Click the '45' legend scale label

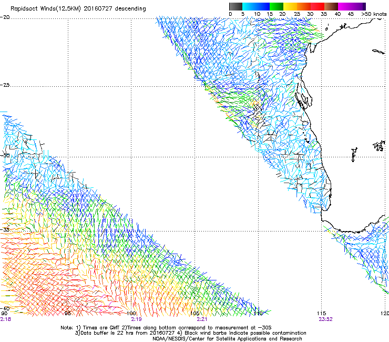pyautogui.click(x=351, y=14)
